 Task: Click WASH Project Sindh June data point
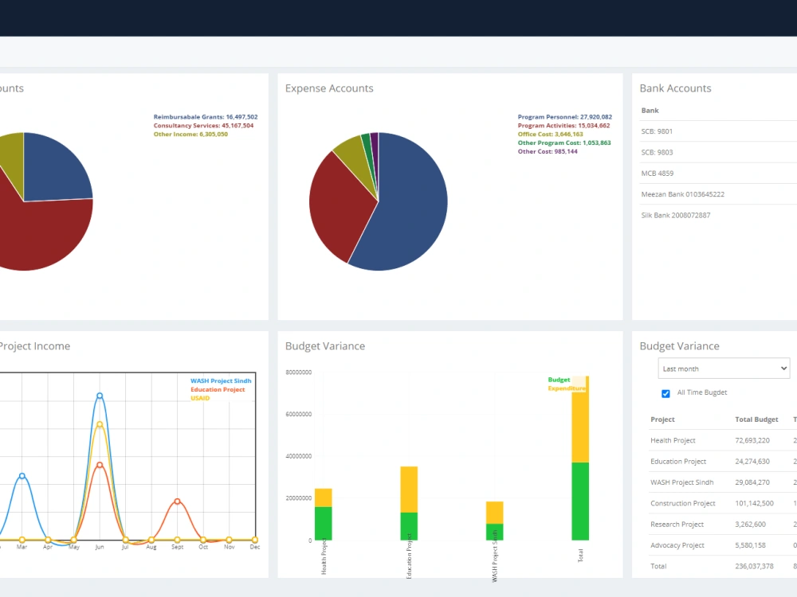tap(100, 396)
